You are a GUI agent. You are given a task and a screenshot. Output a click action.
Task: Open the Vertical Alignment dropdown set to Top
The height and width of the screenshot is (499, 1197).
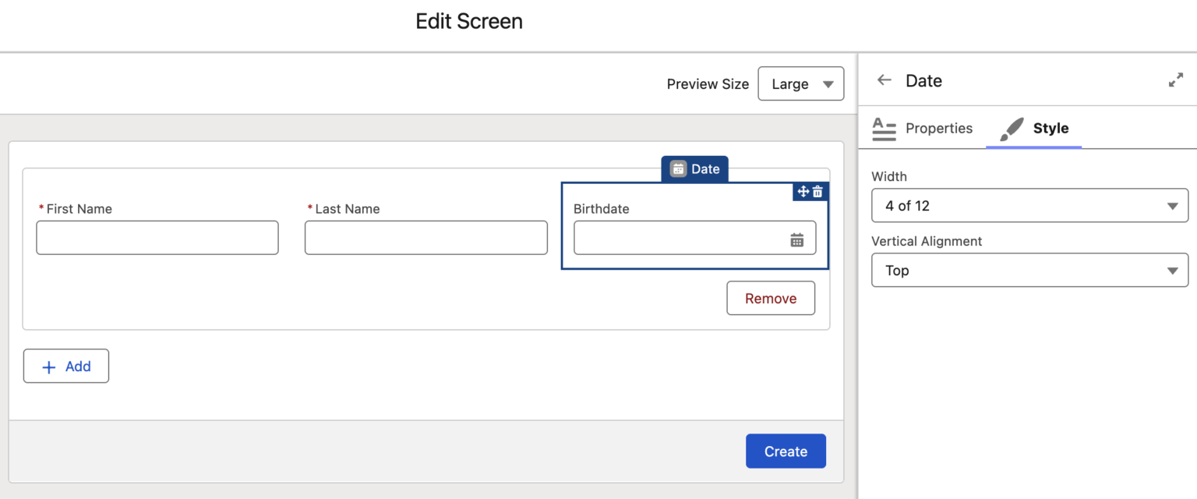pos(1029,270)
